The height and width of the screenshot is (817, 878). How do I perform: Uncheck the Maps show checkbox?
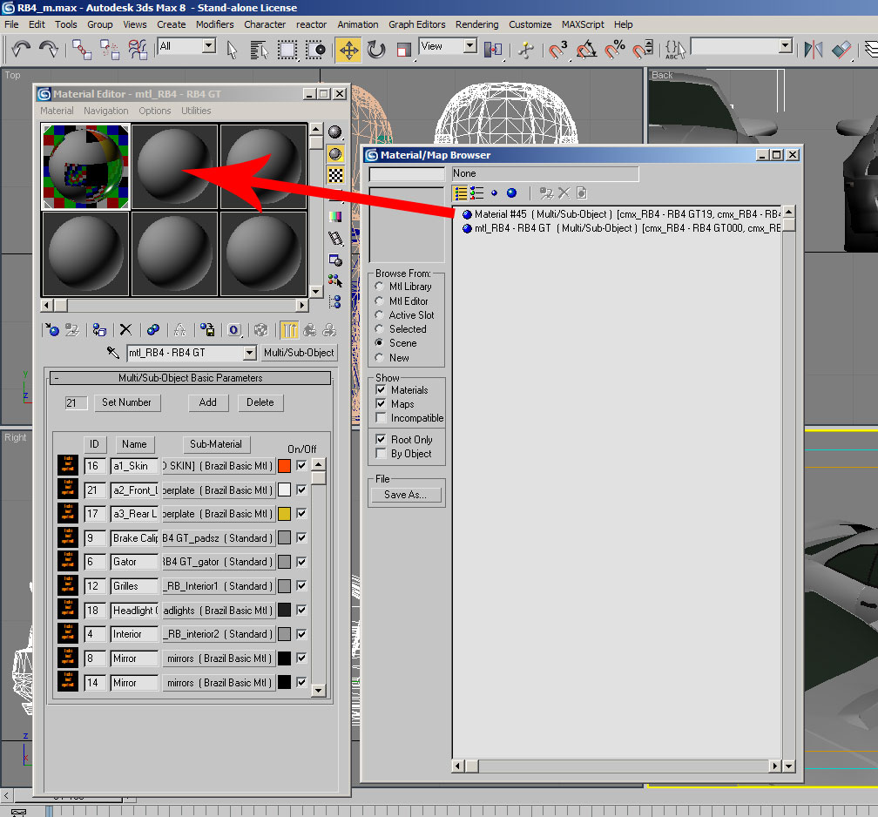coord(381,403)
